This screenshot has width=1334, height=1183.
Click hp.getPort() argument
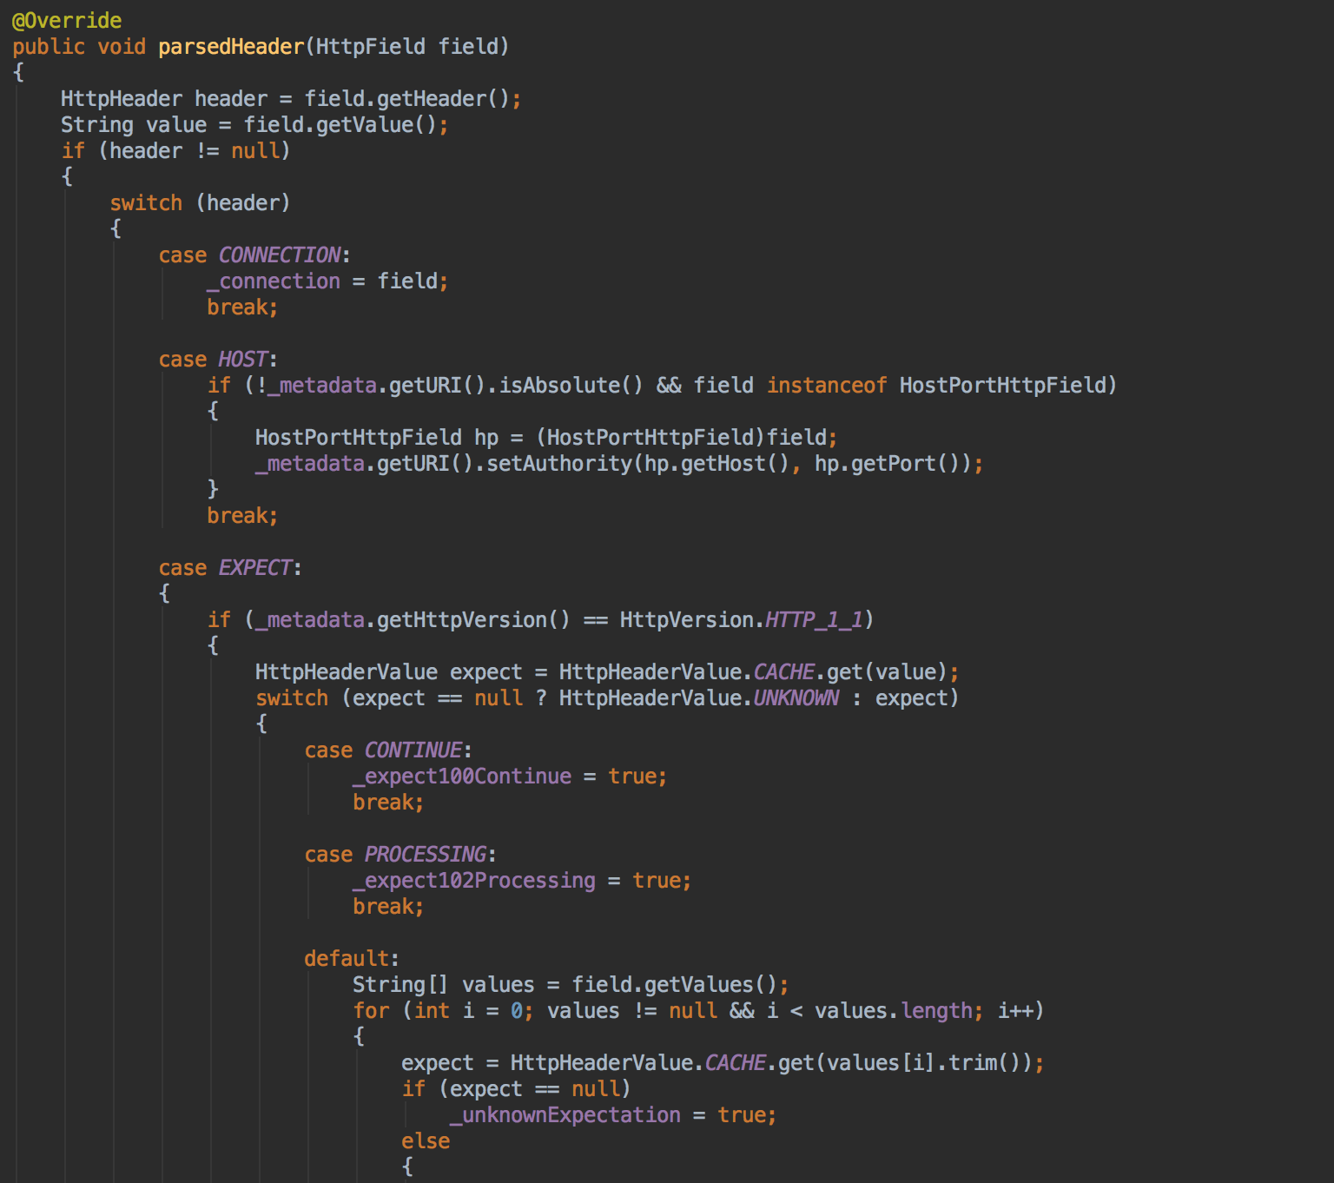point(887,463)
